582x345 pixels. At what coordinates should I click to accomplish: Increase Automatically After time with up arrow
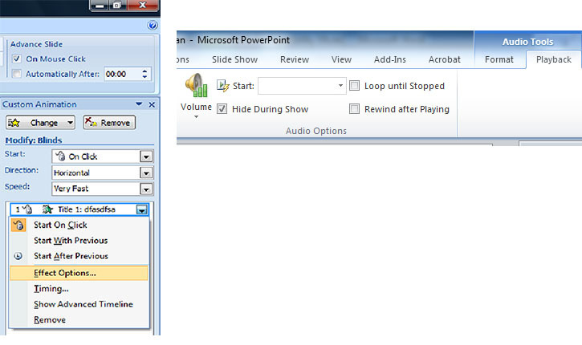(144, 71)
